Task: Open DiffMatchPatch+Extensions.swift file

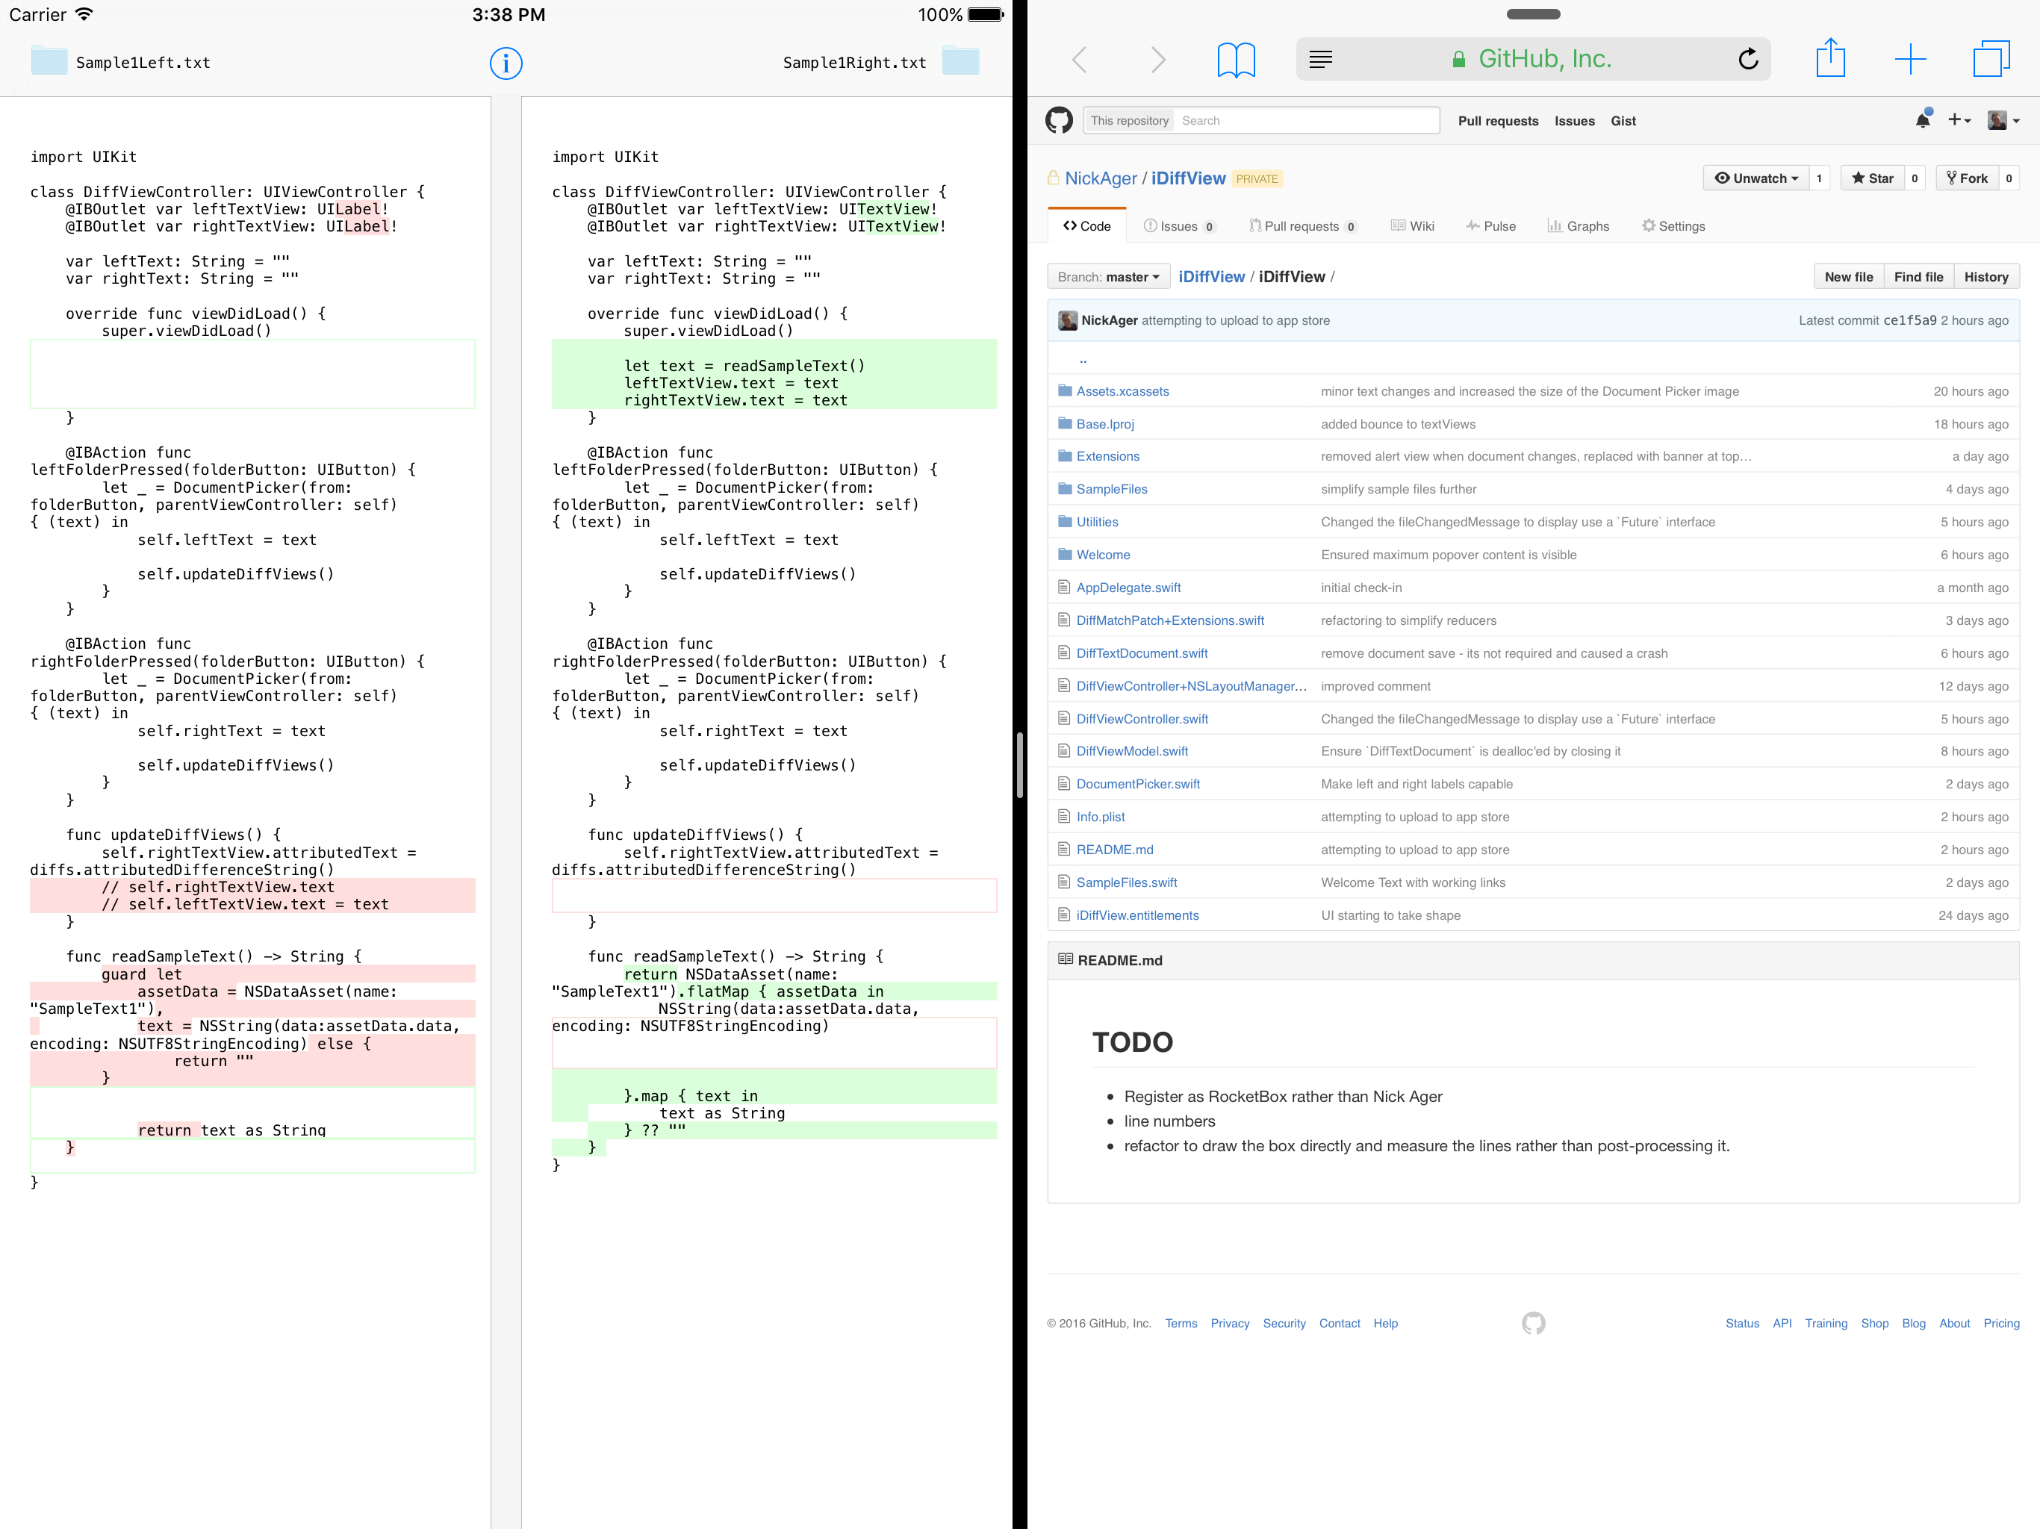Action: [1169, 620]
